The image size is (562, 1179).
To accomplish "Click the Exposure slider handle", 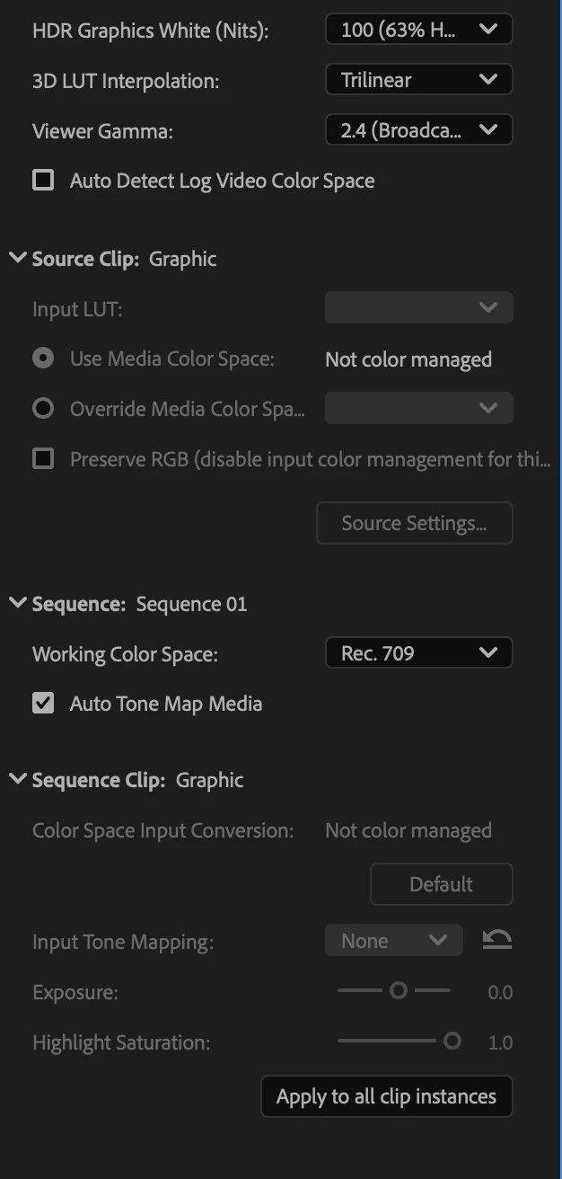I will (399, 990).
